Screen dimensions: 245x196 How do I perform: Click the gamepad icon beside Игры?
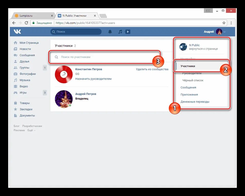[16, 93]
